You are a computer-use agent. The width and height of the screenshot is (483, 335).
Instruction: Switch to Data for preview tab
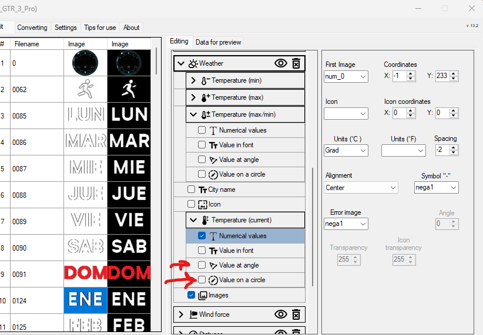tap(218, 42)
